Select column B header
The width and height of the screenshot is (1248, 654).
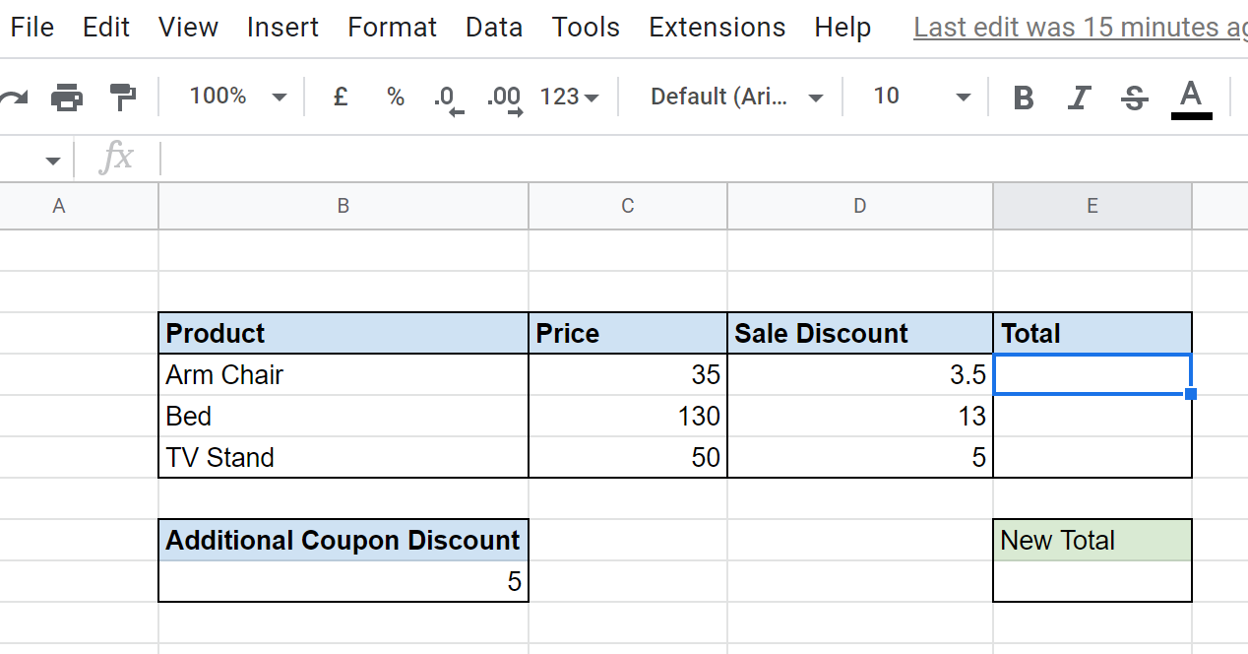pyautogui.click(x=343, y=206)
